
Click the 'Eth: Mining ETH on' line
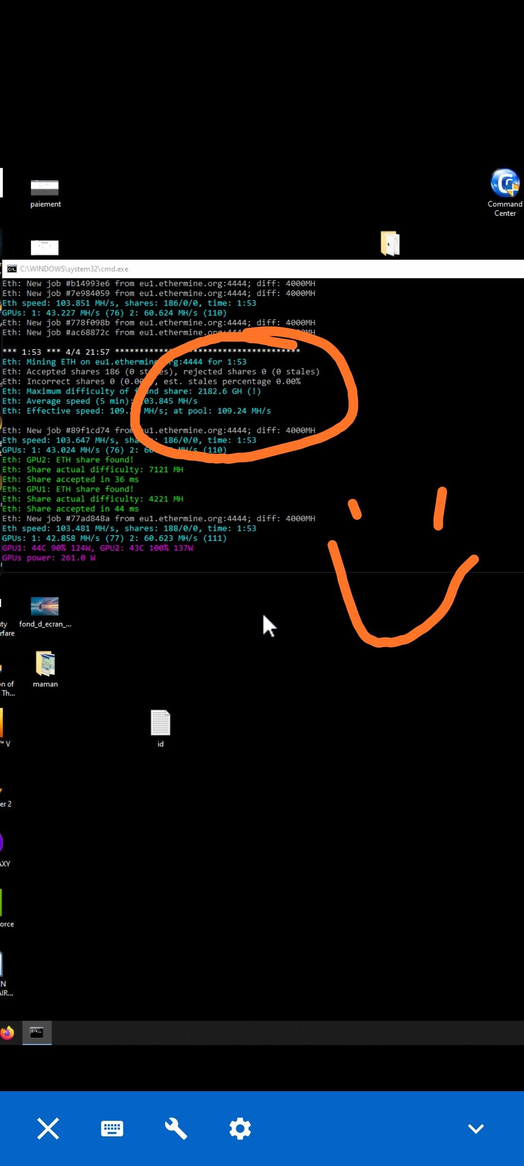(124, 362)
